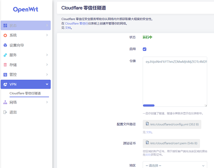The height and width of the screenshot is (168, 214).
Task: Click the OpenWrt logo
Action: coord(26,9)
